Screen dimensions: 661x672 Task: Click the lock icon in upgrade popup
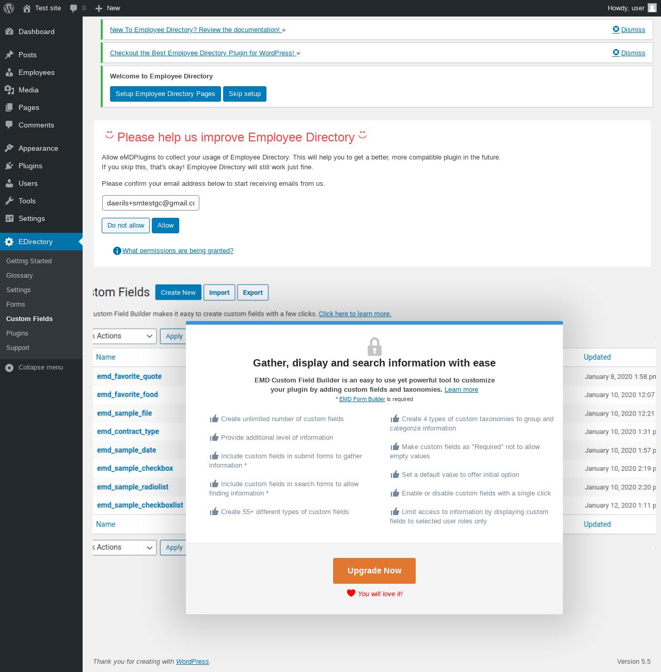(374, 346)
